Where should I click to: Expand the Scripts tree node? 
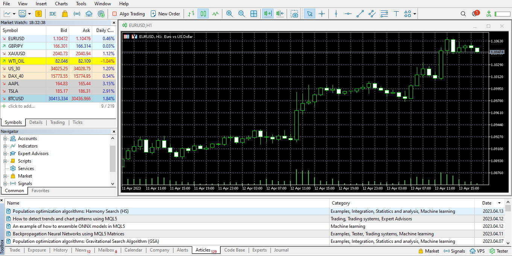pos(5,161)
